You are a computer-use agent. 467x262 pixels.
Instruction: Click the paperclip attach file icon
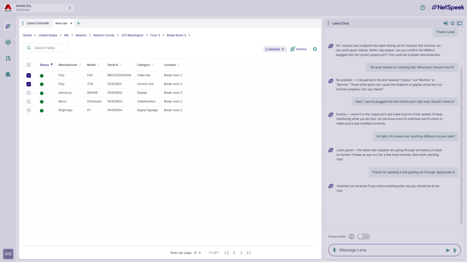click(x=454, y=250)
